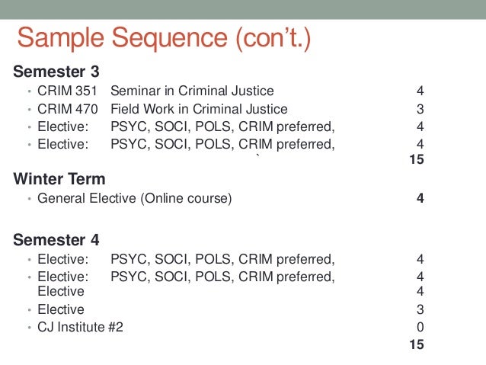Click the first Elective label under Semester 3
The image size is (486, 365).
(x=63, y=126)
